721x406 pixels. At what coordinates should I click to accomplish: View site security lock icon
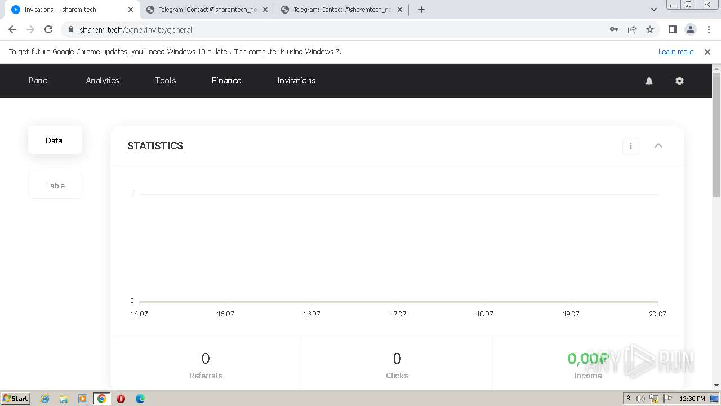point(70,29)
